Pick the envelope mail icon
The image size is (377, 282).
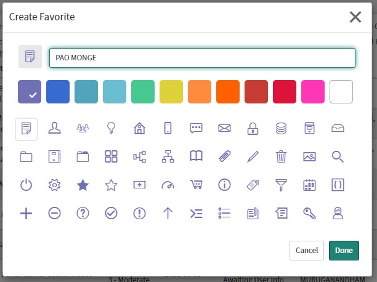click(224, 128)
